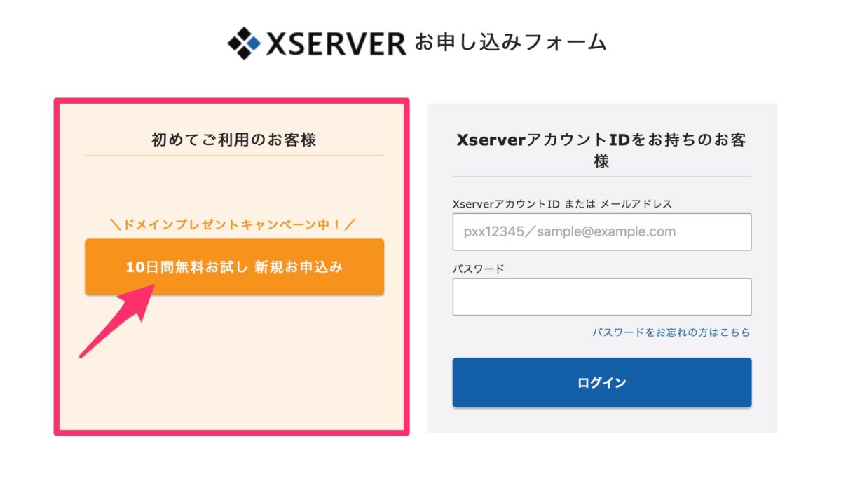Click the pink highlight border of the left panel
The image size is (841, 486).
tap(57, 266)
